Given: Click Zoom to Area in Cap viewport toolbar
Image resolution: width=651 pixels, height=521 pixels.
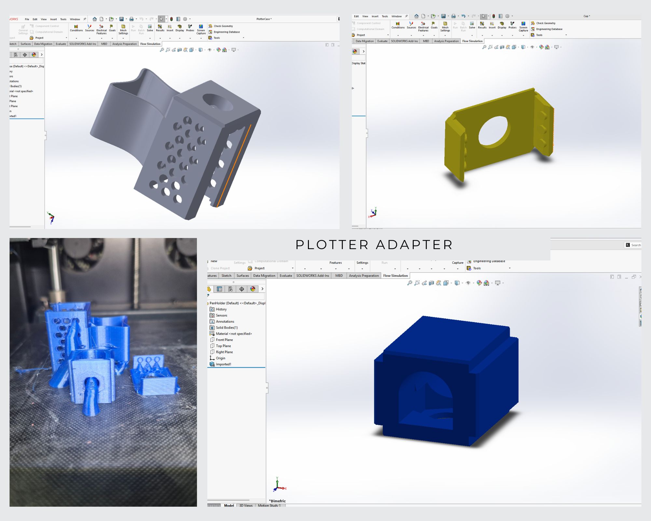Looking at the screenshot, I should 490,47.
